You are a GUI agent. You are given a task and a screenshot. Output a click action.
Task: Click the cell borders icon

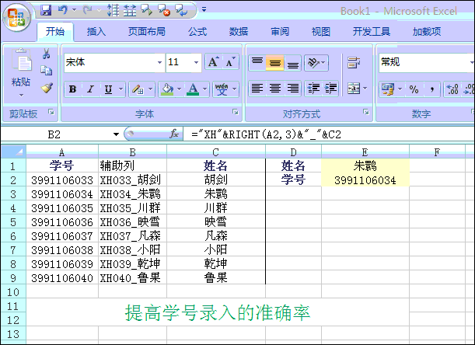coord(138,89)
